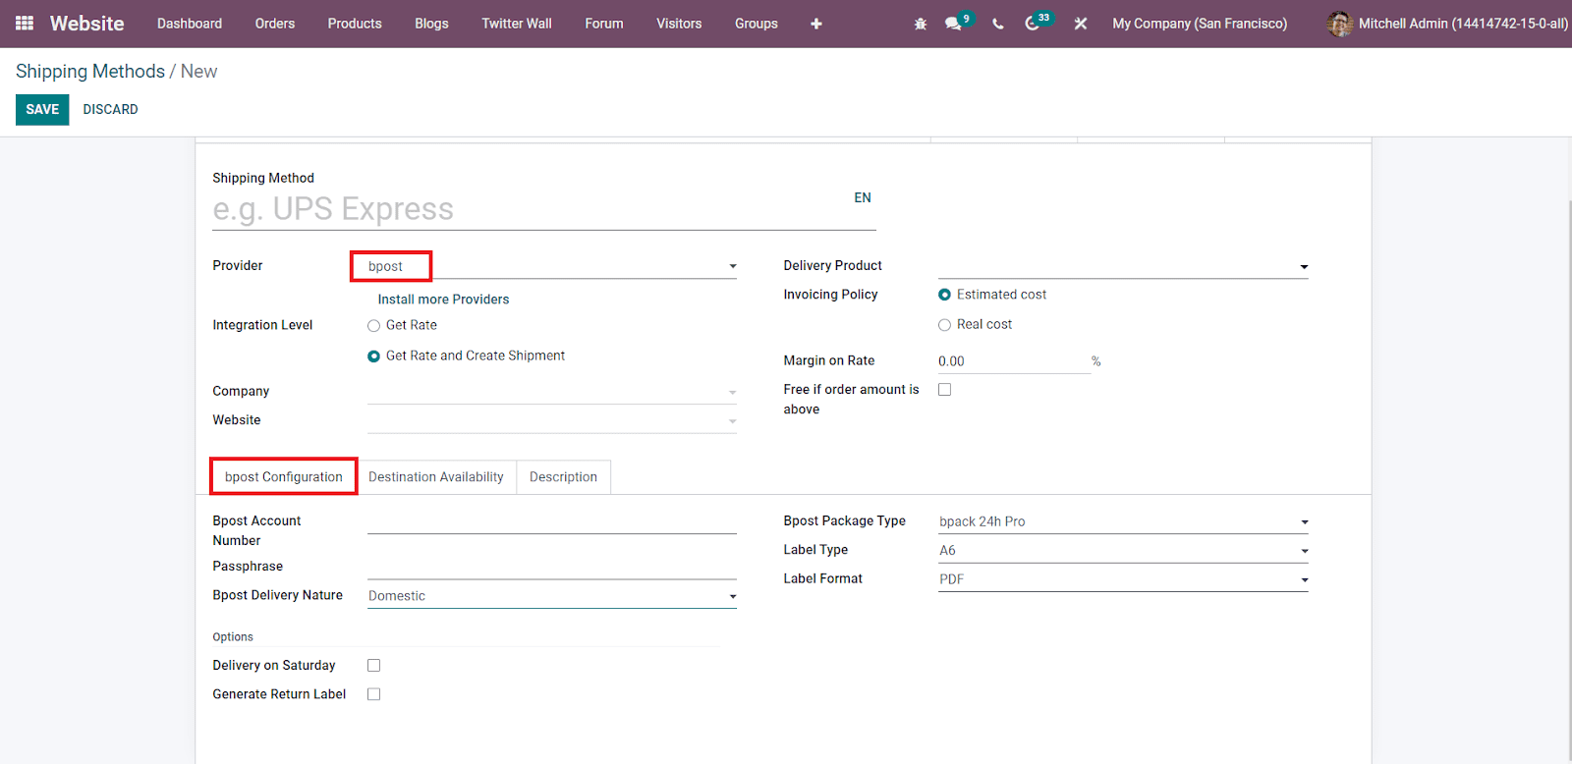1572x764 pixels.
Task: Open the Forum menu
Action: [604, 24]
